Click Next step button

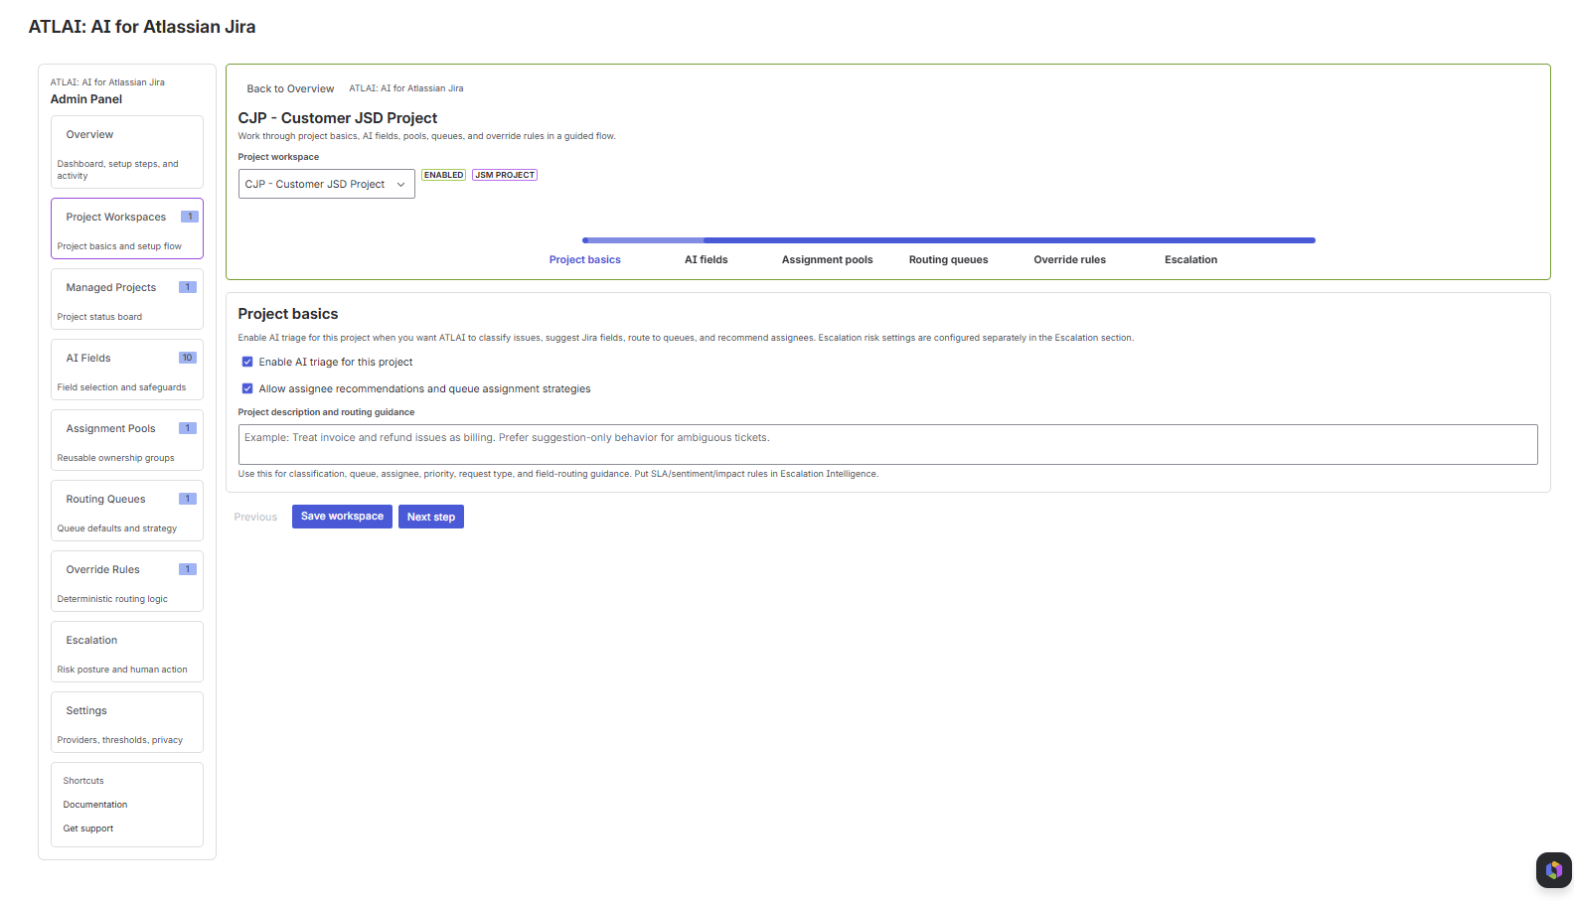431,517
